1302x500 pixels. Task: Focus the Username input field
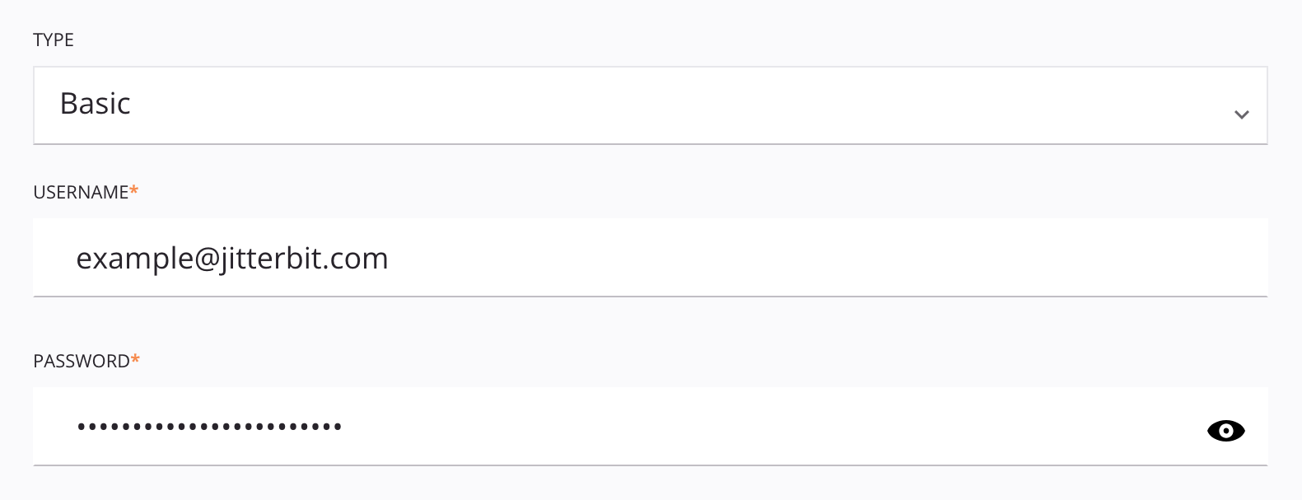[x=650, y=257]
